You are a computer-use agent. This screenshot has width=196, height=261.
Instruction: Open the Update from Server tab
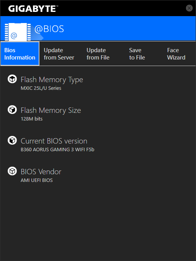[x=59, y=54]
